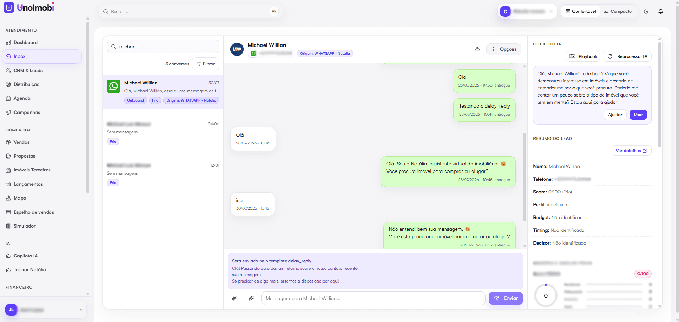679x322 pixels.
Task: Open Mapa in sidebar
Action: click(42, 198)
